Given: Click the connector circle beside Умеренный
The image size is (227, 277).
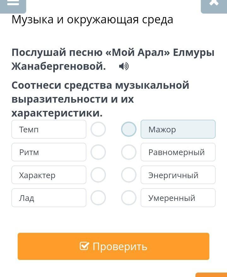Looking at the screenshot, I should click(129, 198).
